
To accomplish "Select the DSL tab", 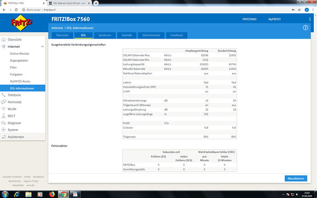I will [x=84, y=35].
